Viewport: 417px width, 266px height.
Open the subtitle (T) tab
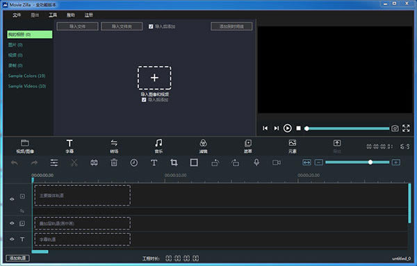coord(69,146)
